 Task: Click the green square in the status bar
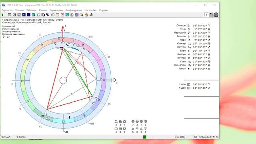point(145,137)
